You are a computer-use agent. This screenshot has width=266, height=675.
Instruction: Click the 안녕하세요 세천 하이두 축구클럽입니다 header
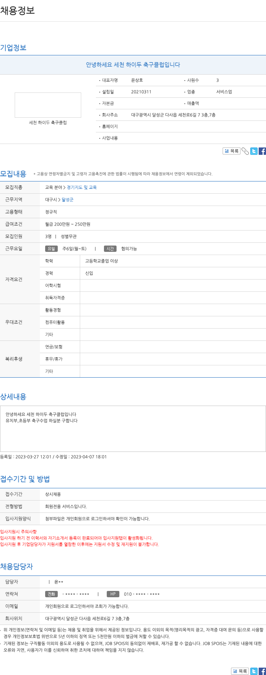133,65
